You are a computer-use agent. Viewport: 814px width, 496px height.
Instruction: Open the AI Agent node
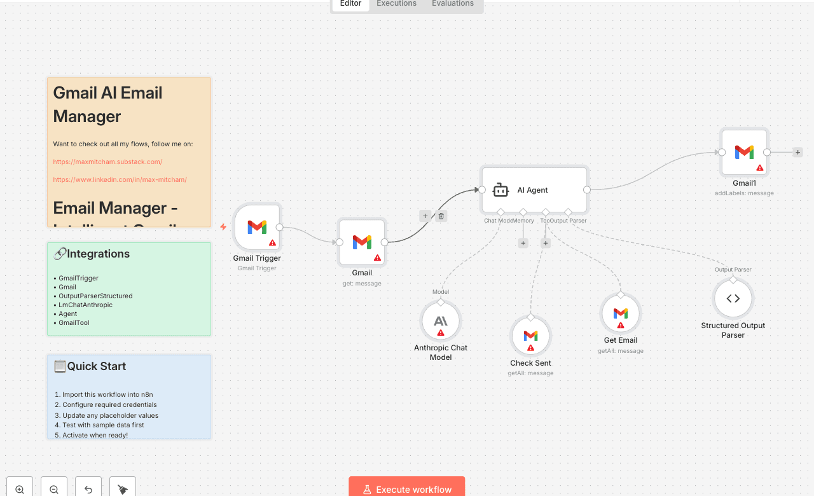[x=533, y=189]
